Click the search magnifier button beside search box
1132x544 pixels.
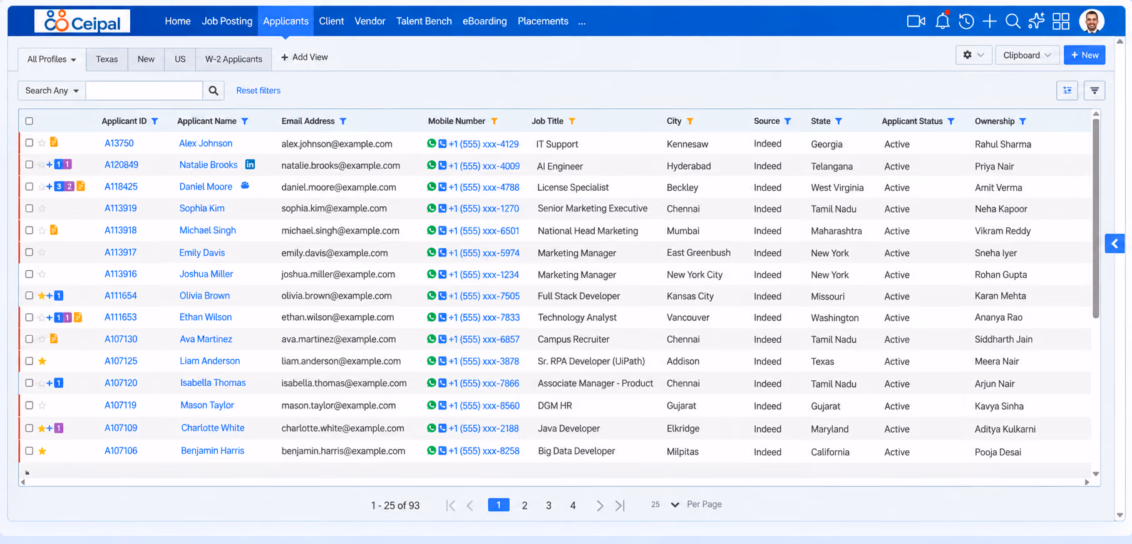pos(214,91)
